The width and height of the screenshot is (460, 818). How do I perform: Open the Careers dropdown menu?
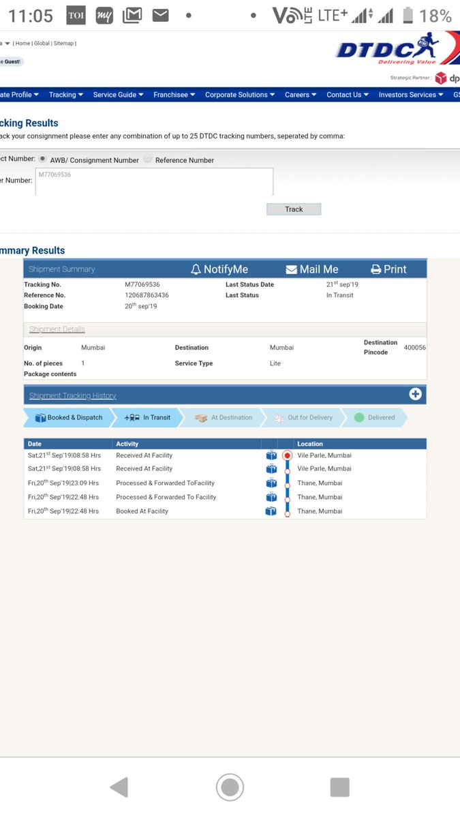pos(301,95)
